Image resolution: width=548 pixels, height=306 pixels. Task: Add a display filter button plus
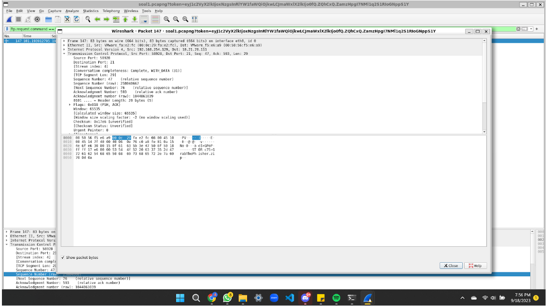[x=537, y=29]
